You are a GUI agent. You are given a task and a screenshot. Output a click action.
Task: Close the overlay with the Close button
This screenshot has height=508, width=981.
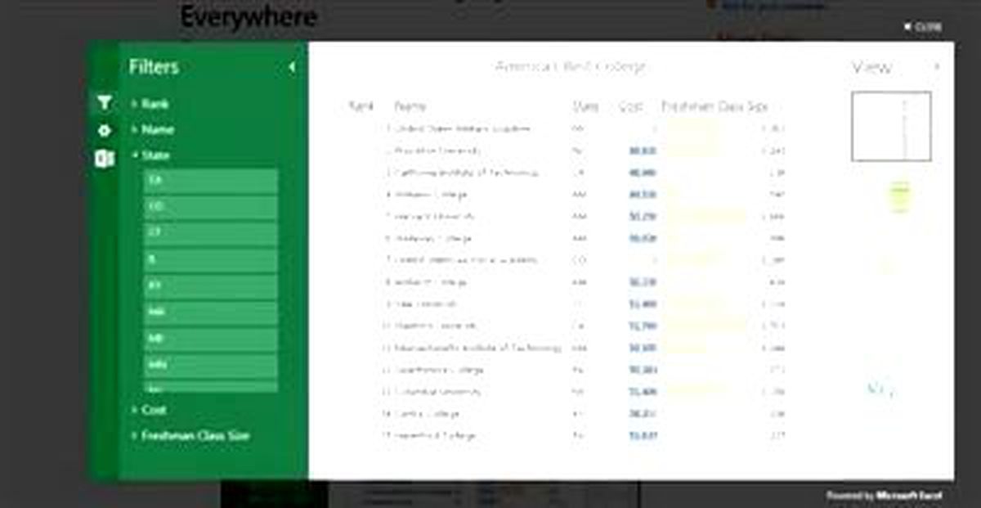click(922, 26)
